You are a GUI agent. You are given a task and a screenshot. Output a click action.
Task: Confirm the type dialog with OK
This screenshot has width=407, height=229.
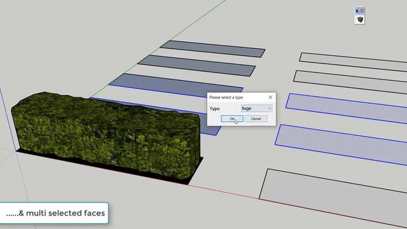(x=232, y=119)
